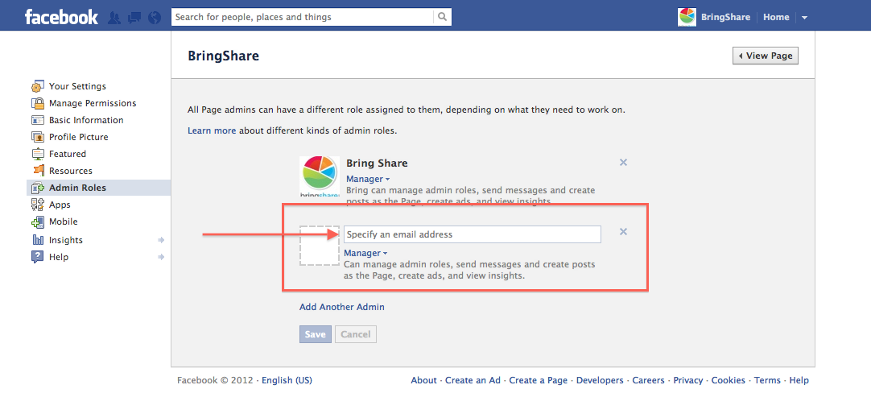Screen dimensions: 871x418
Task: Open Careers footer link
Action: [648, 380]
